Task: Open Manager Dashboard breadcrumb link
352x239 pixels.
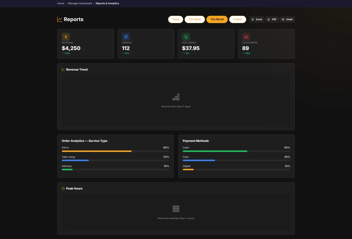Action: [x=80, y=3]
